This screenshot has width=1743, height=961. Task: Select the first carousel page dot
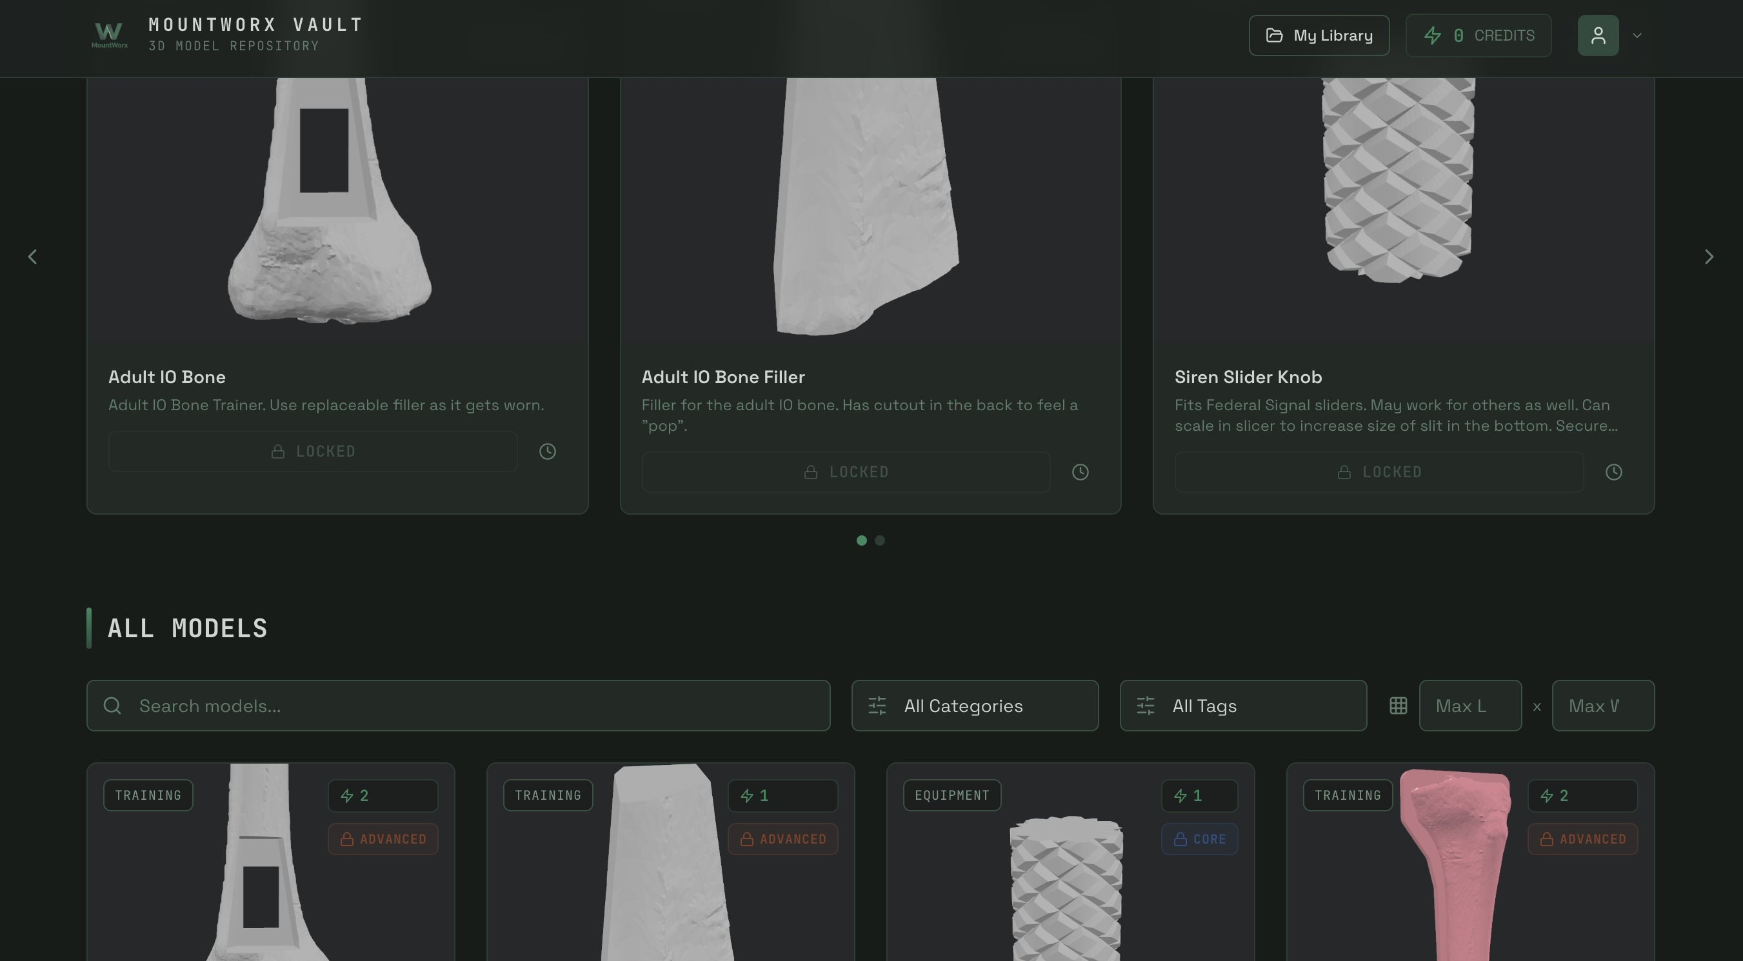pos(861,540)
